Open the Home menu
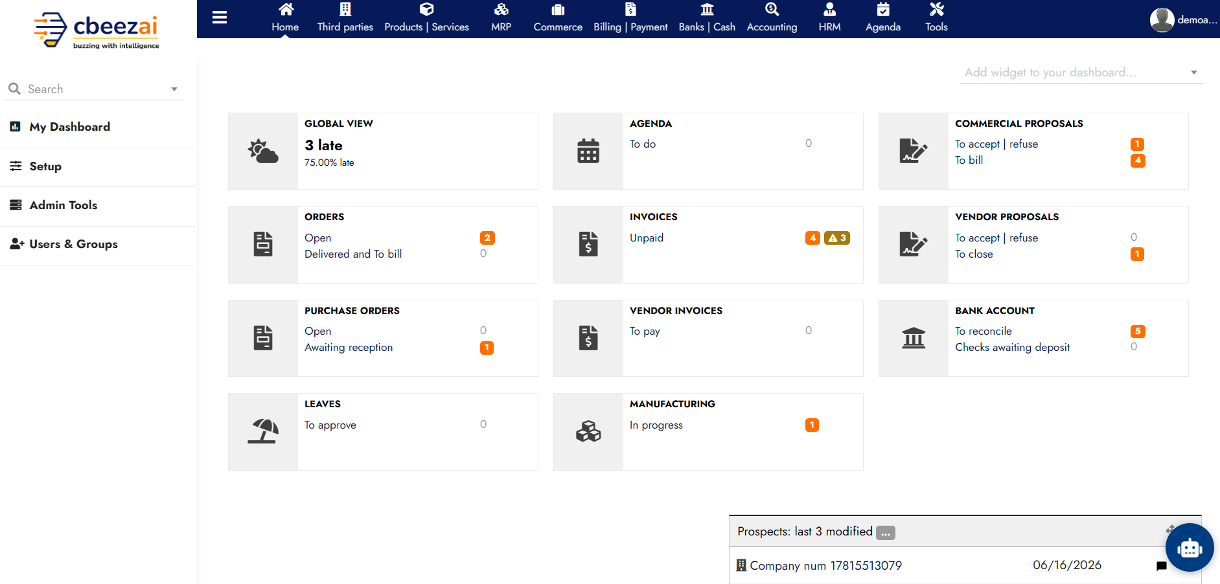1220x584 pixels. [x=285, y=18]
